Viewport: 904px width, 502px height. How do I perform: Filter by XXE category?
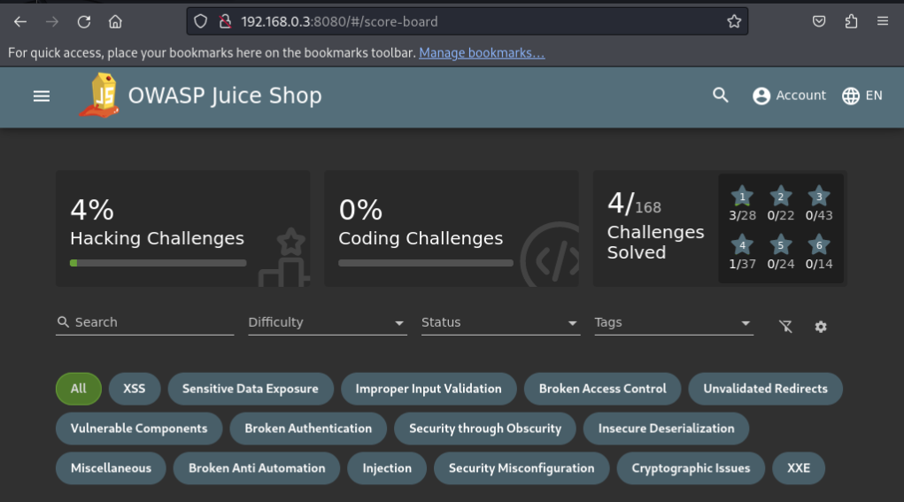pyautogui.click(x=799, y=468)
